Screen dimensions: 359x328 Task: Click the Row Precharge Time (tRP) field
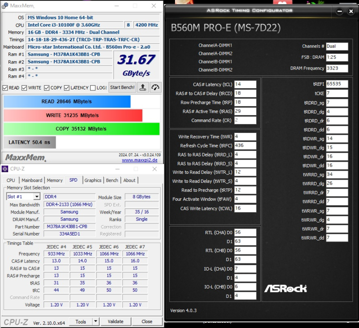click(x=245, y=102)
